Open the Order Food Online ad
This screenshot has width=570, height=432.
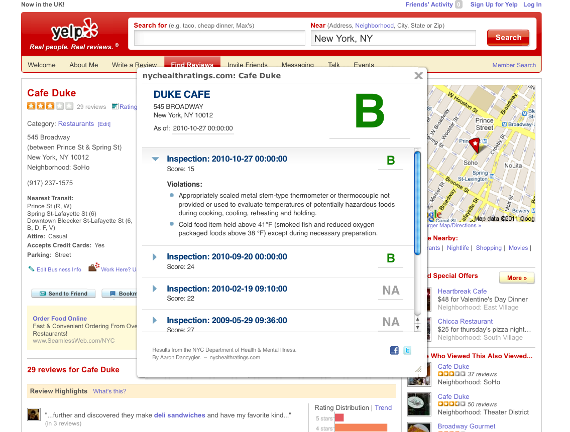click(x=60, y=319)
